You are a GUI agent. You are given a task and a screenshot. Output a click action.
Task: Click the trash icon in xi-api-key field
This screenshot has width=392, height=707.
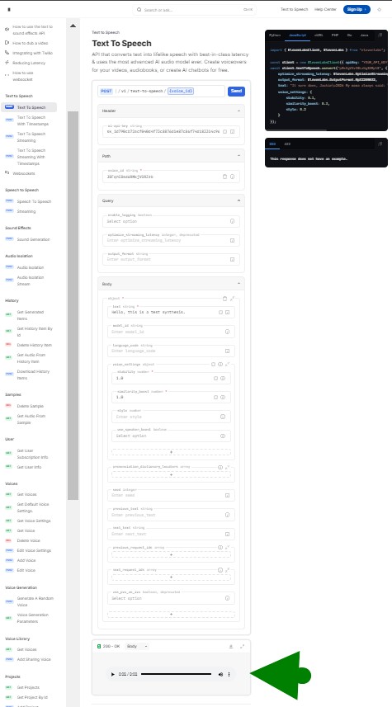pyautogui.click(x=225, y=132)
